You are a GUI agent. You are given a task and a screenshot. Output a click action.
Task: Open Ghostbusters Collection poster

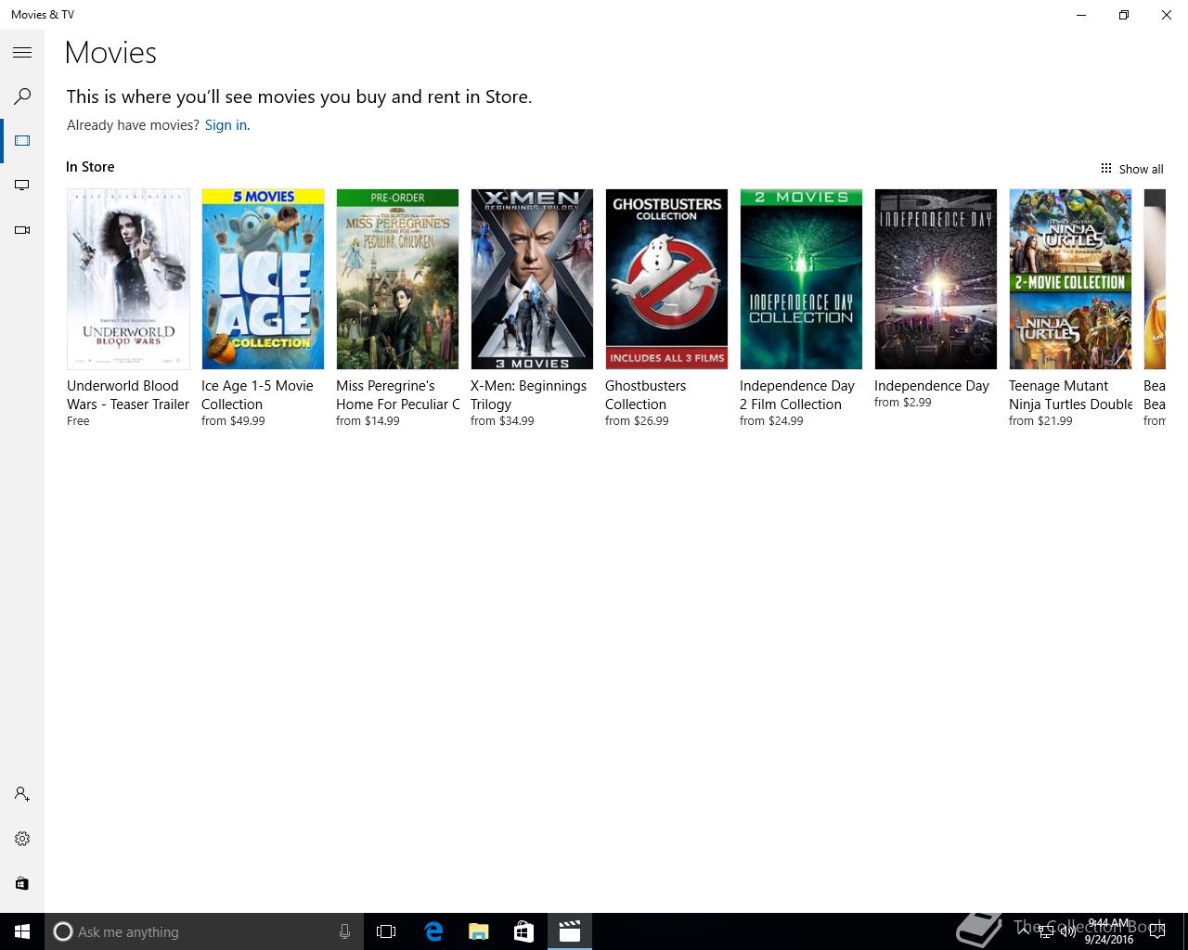pos(666,279)
